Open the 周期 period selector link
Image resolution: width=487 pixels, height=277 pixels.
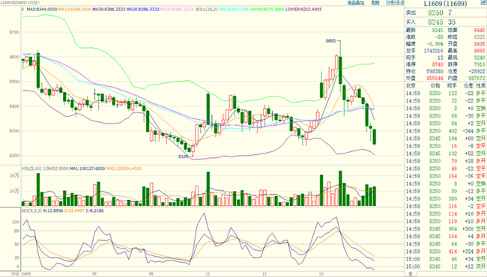pos(375,3)
